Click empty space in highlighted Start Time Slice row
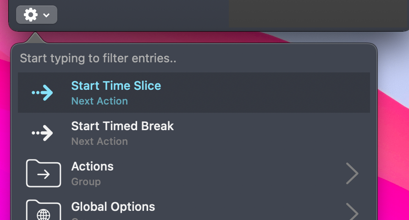The image size is (409, 220). (x=261, y=93)
